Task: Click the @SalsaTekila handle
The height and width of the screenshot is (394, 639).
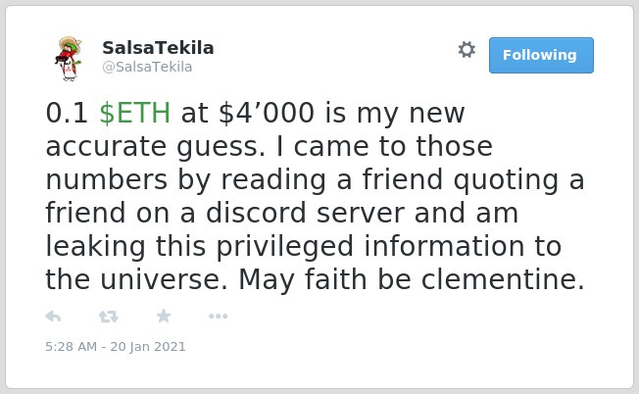Action: 147,67
